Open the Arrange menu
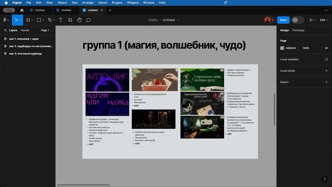 point(88,3)
